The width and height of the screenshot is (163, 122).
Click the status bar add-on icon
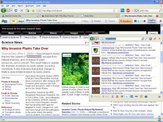[x=159, y=120]
